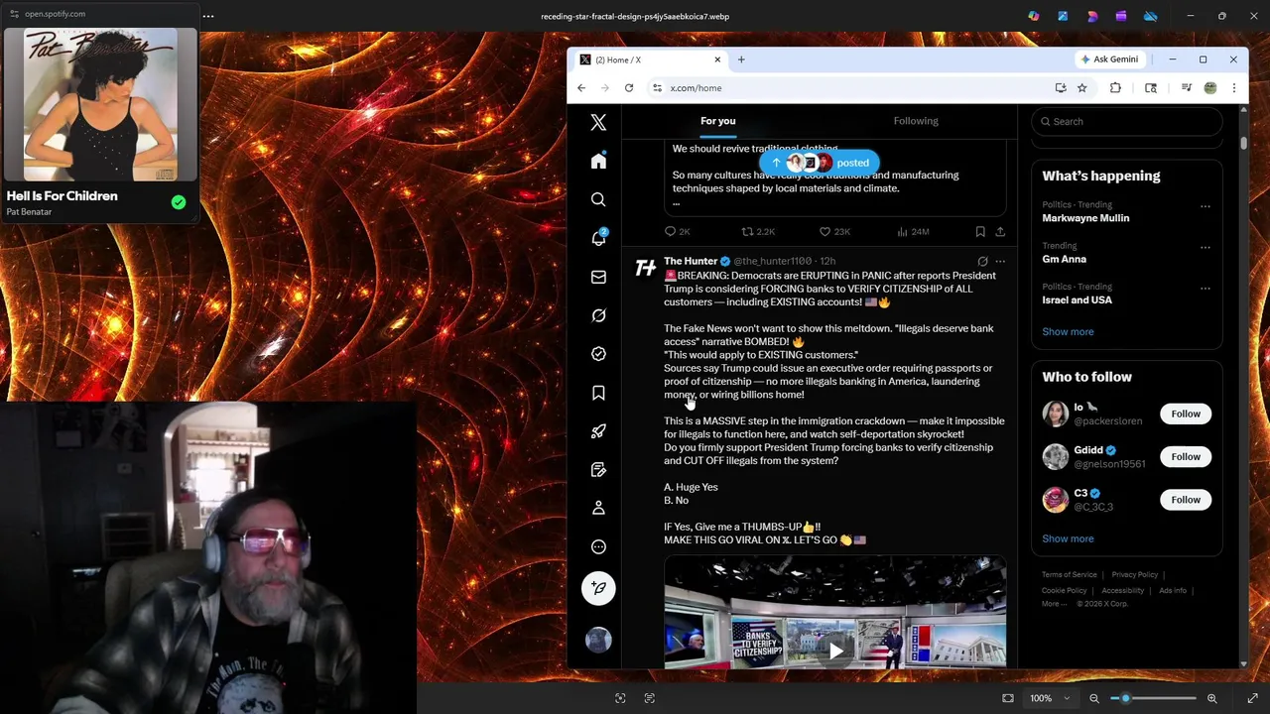Screen dimensions: 1270x714
Task: Open Messages envelope in the X sidebar
Action: pyautogui.click(x=598, y=277)
